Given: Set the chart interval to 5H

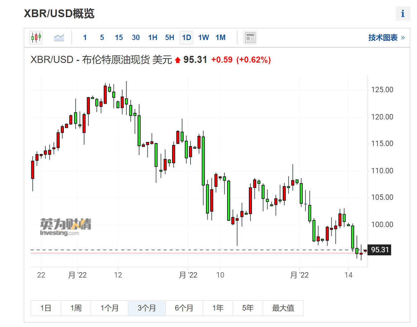Looking at the screenshot, I should 170,38.
